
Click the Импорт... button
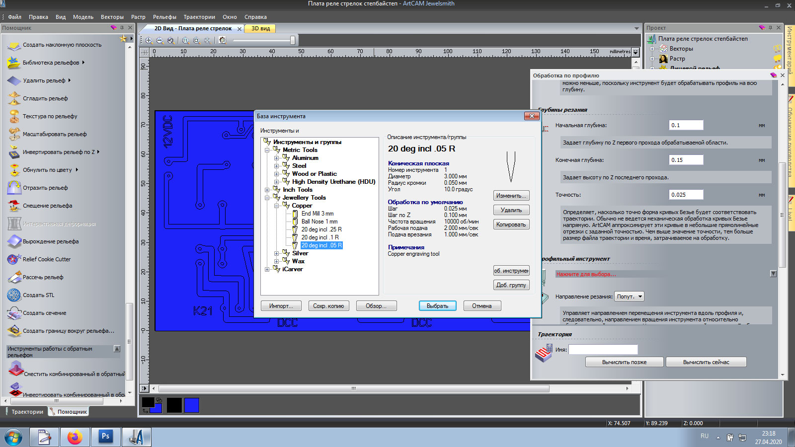click(281, 306)
